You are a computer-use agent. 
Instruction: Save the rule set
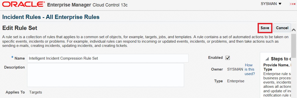coord(265,28)
